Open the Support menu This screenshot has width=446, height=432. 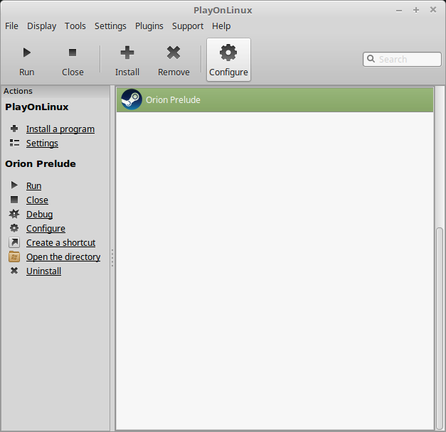(188, 26)
